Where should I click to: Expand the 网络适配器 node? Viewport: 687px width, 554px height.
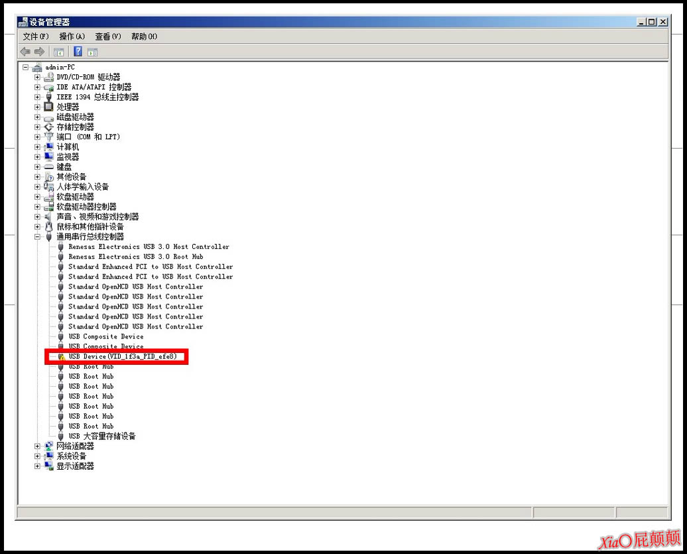pos(38,447)
